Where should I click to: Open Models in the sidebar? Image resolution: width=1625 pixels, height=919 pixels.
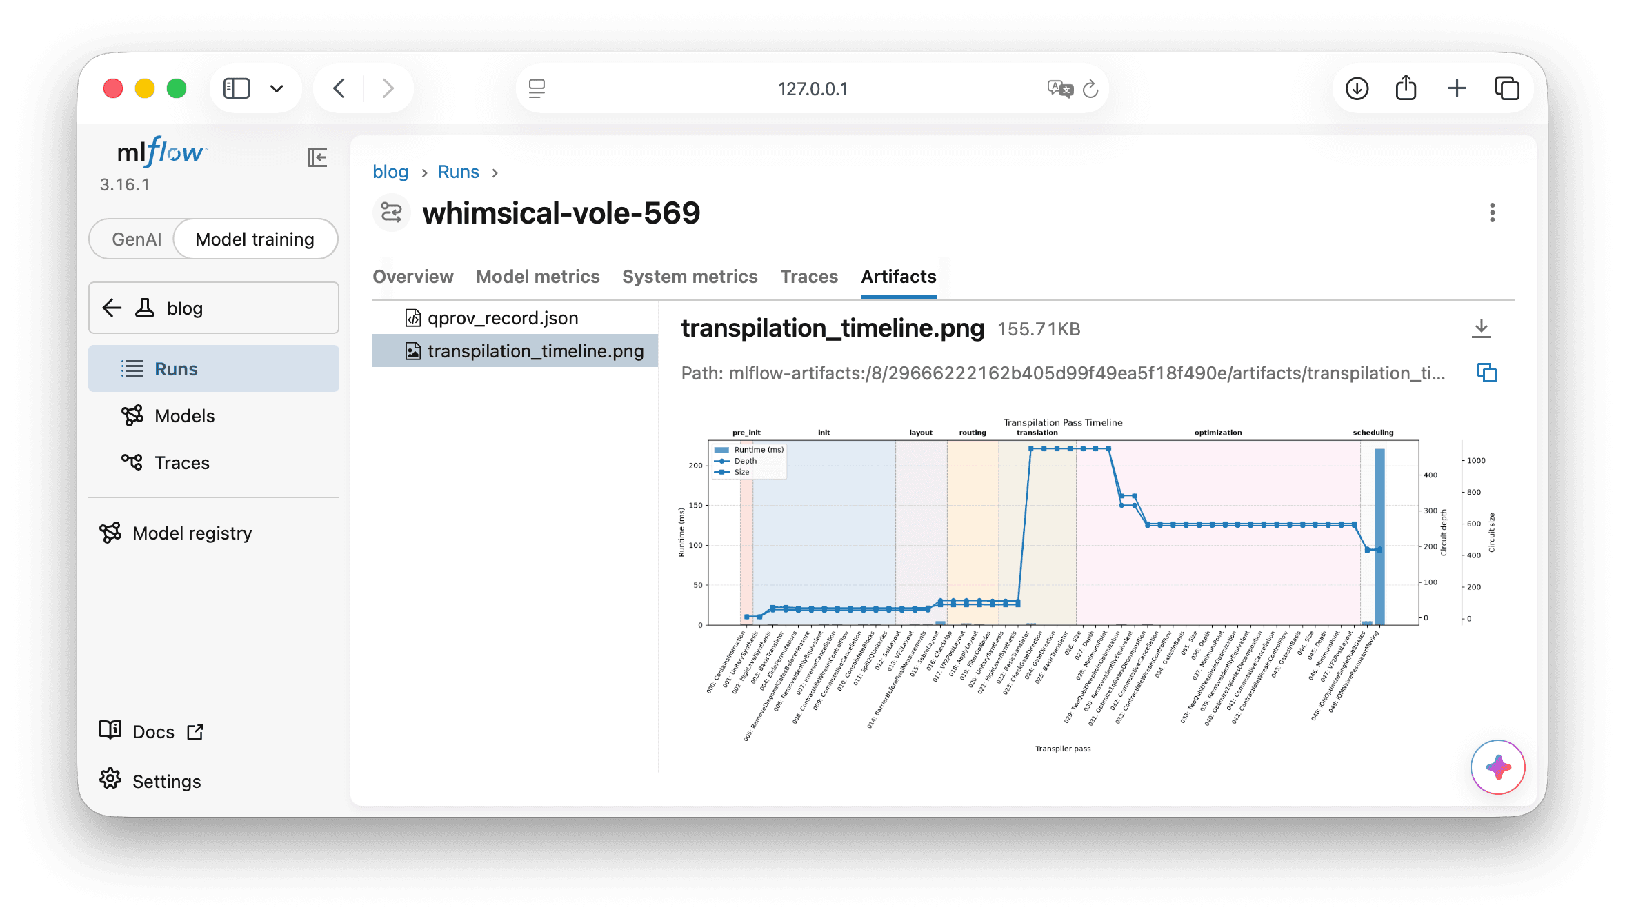pos(214,416)
